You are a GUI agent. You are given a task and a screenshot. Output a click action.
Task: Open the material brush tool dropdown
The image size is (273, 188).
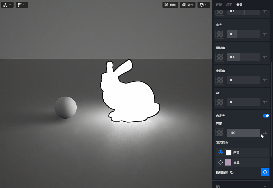point(21,5)
